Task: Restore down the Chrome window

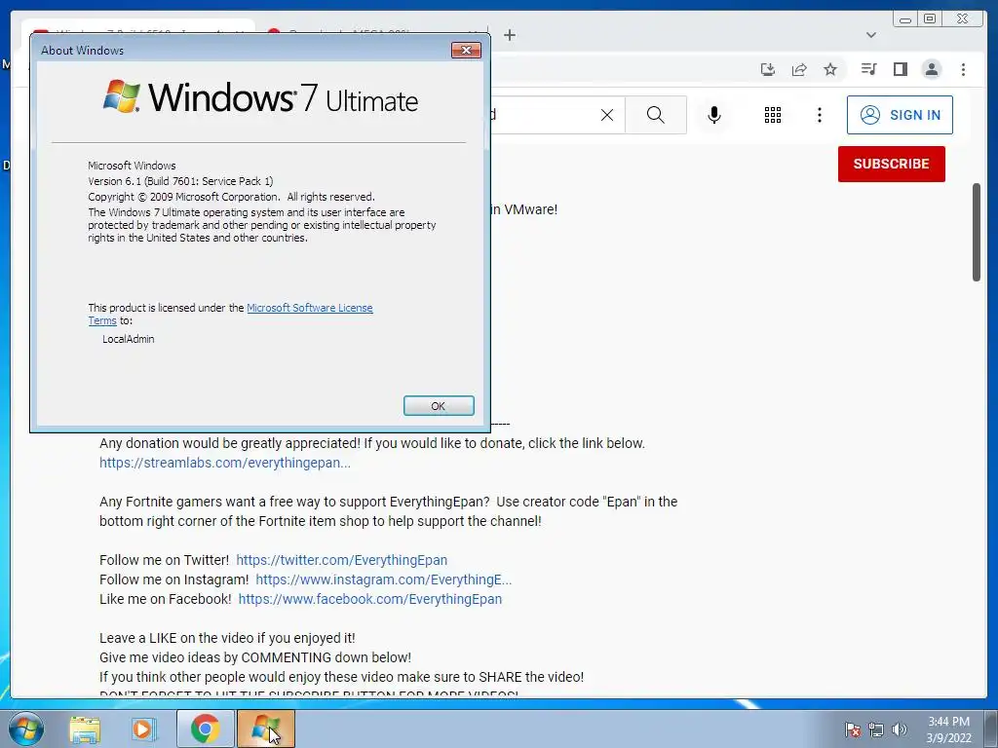Action: [930, 19]
